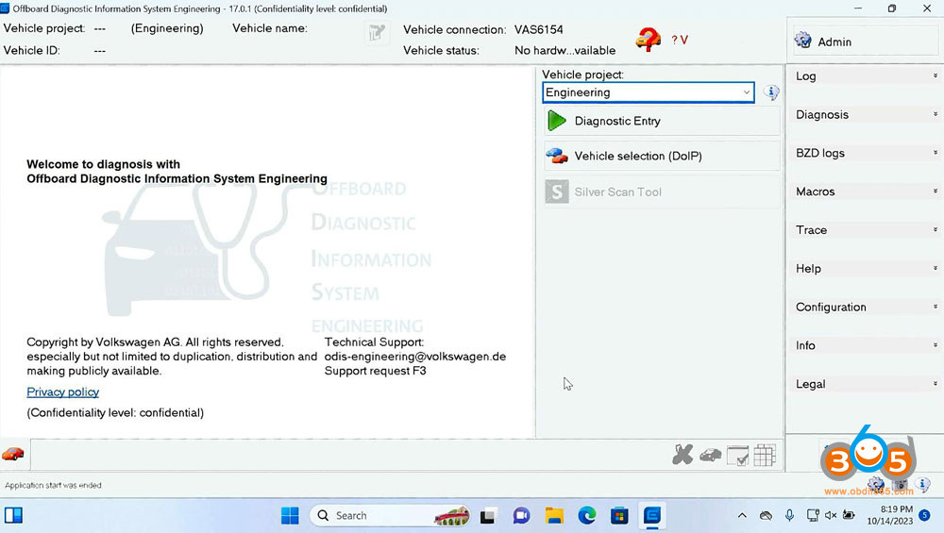Screen dimensions: 944x533
Task: Expand the Legal section
Action: [865, 384]
